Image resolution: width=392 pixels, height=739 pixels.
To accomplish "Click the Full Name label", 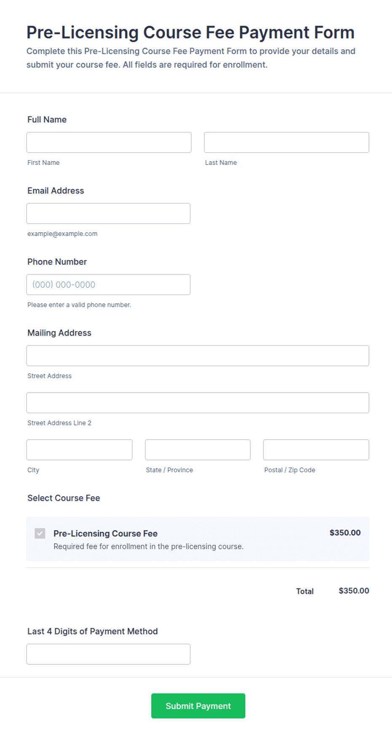I will coord(47,119).
